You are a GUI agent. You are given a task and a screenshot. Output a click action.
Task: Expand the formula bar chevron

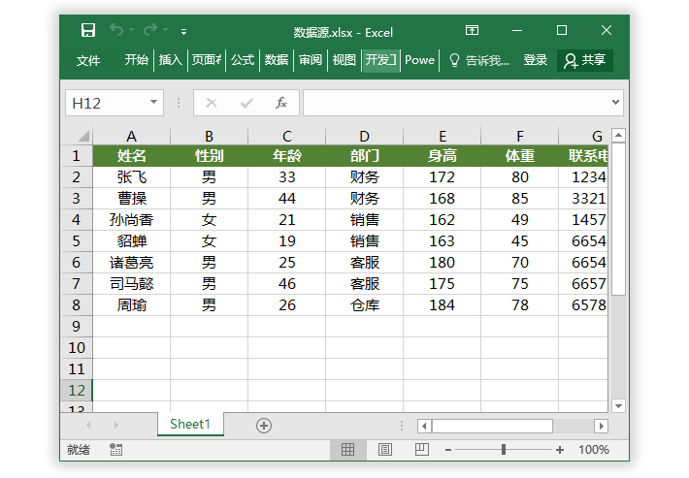pyautogui.click(x=615, y=102)
